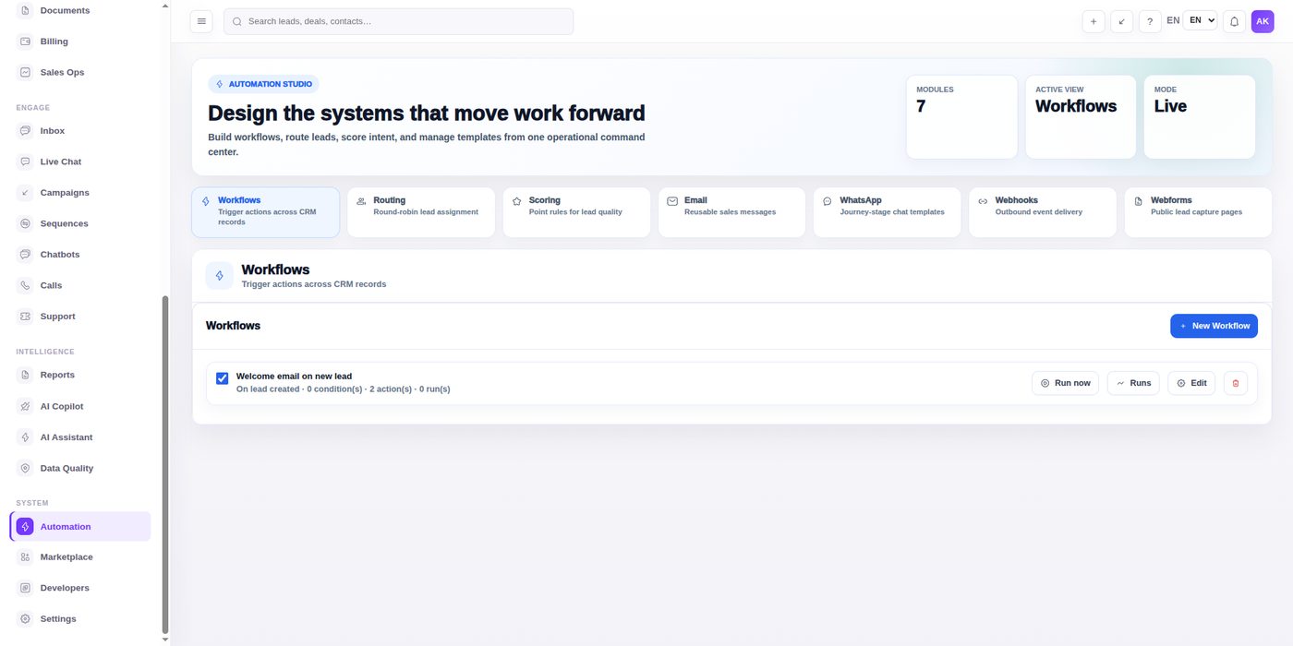Click Run now for Welcome email workflow

pyautogui.click(x=1065, y=383)
